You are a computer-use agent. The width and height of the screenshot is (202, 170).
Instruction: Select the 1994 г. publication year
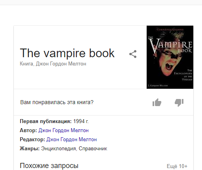(81, 121)
